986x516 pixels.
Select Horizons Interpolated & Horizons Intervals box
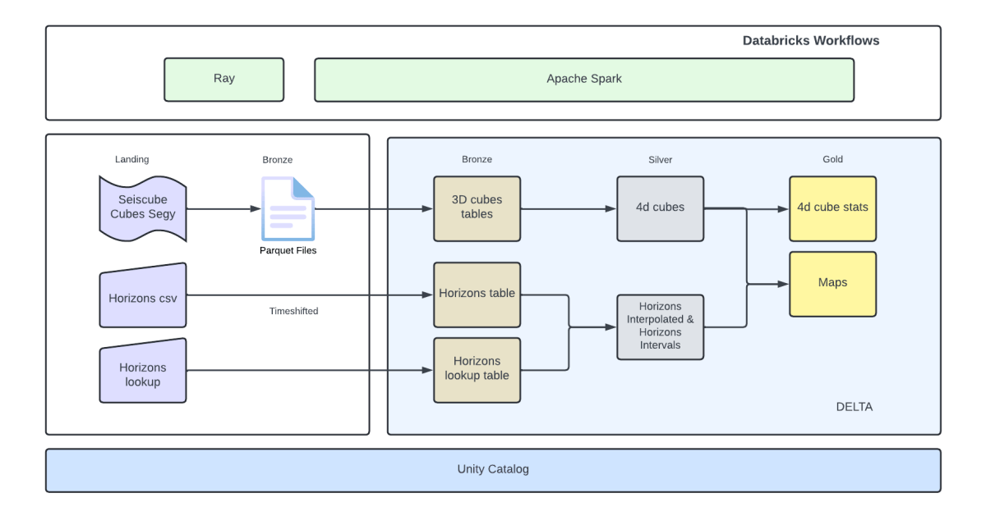click(x=660, y=326)
